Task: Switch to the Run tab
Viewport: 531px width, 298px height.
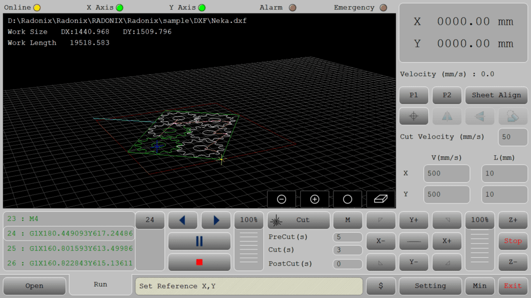Action: (x=100, y=285)
